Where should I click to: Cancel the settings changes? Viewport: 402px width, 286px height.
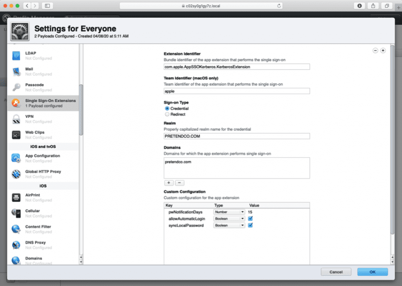pyautogui.click(x=336, y=272)
